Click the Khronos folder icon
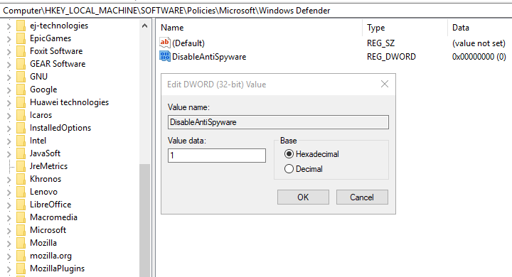This screenshot has height=277, width=512. tap(21, 179)
